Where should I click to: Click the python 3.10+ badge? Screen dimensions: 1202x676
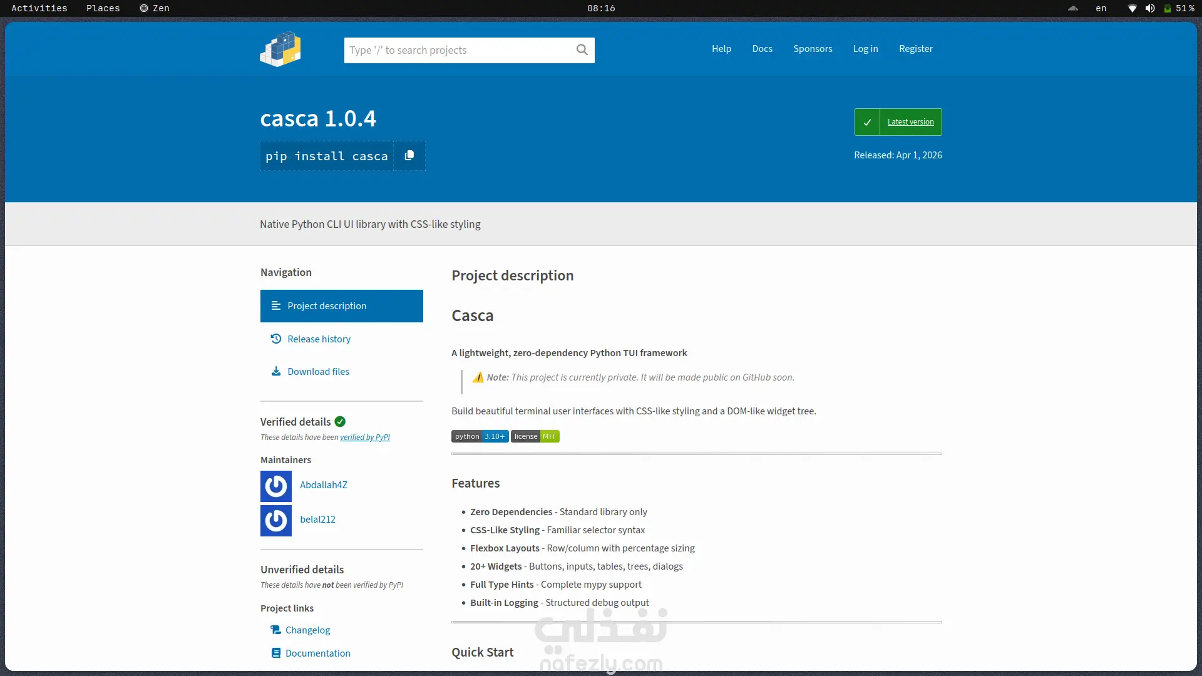click(480, 437)
